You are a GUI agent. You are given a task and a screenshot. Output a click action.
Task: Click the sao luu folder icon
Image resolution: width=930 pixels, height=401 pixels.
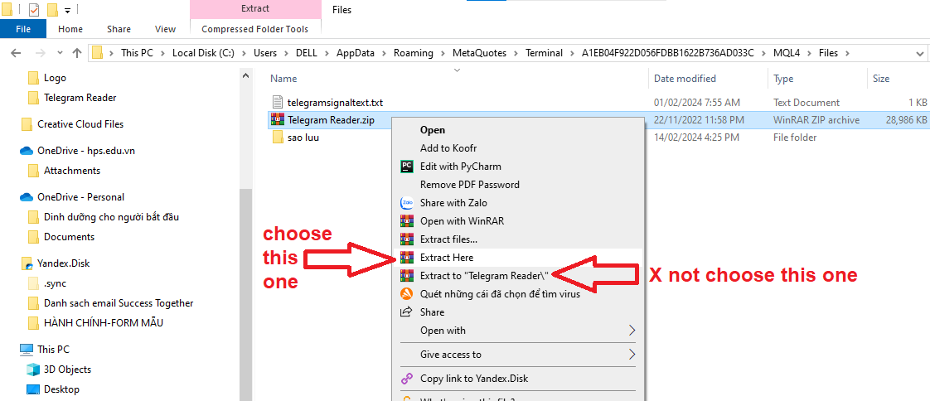279,138
